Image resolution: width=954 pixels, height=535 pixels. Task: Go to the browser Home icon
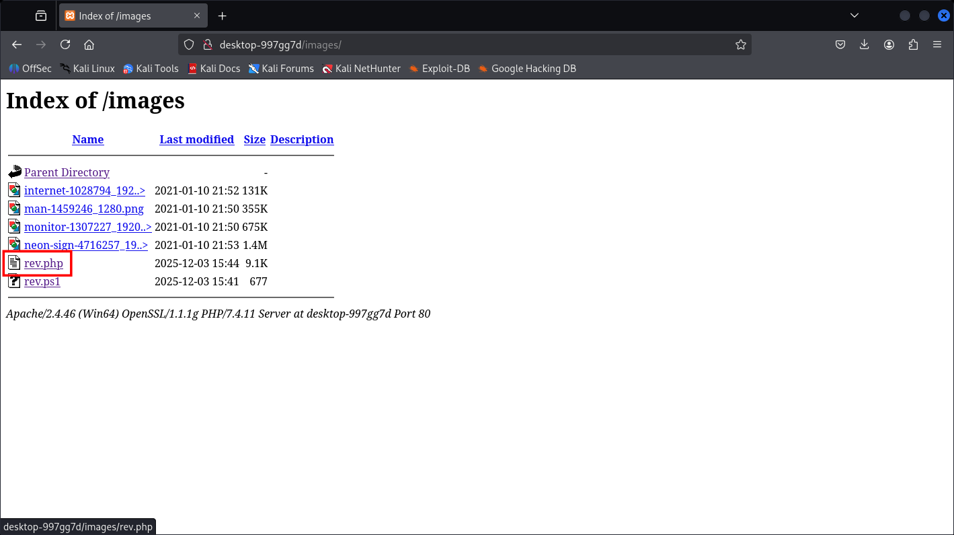click(x=89, y=45)
